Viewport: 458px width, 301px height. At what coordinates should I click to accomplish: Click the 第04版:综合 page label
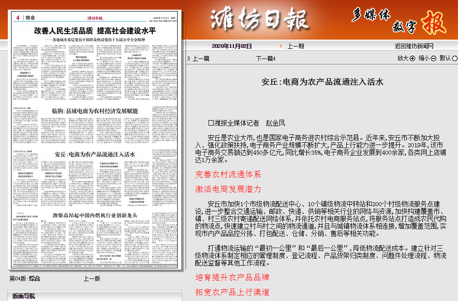pos(24,278)
